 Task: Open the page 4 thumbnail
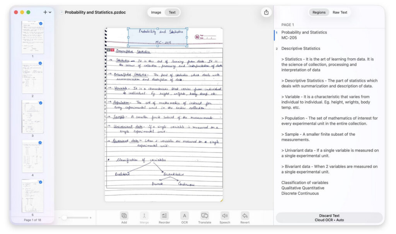[32, 156]
